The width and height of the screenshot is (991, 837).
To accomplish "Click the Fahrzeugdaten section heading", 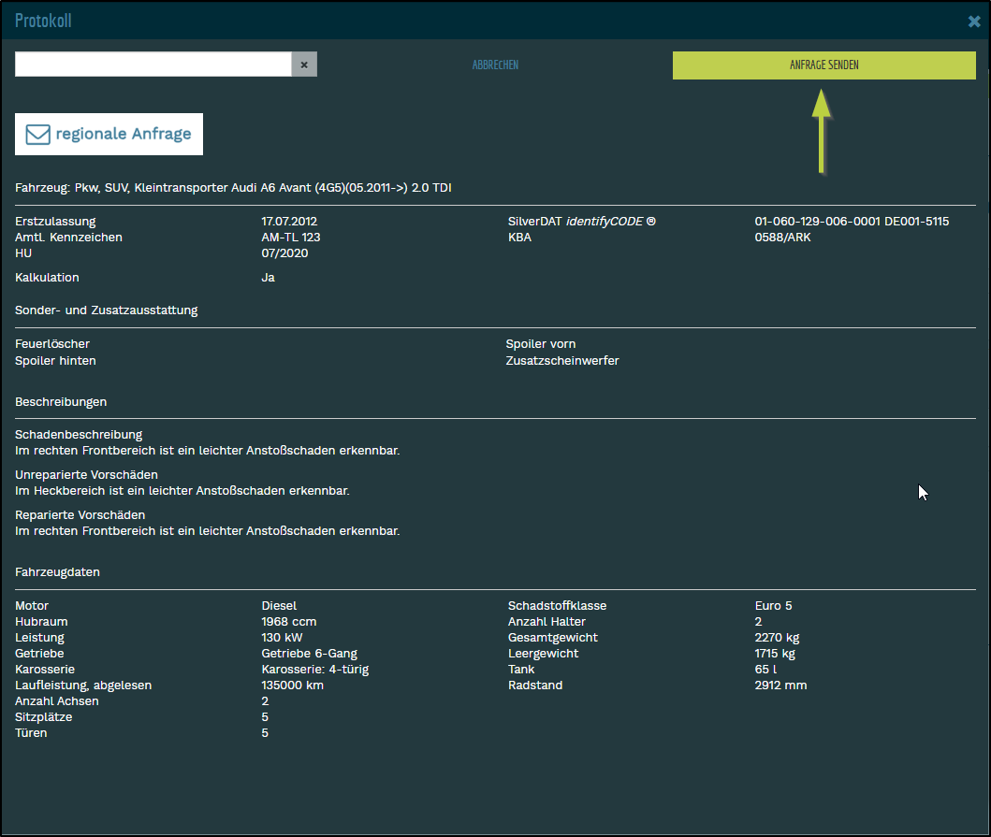I will pos(57,571).
